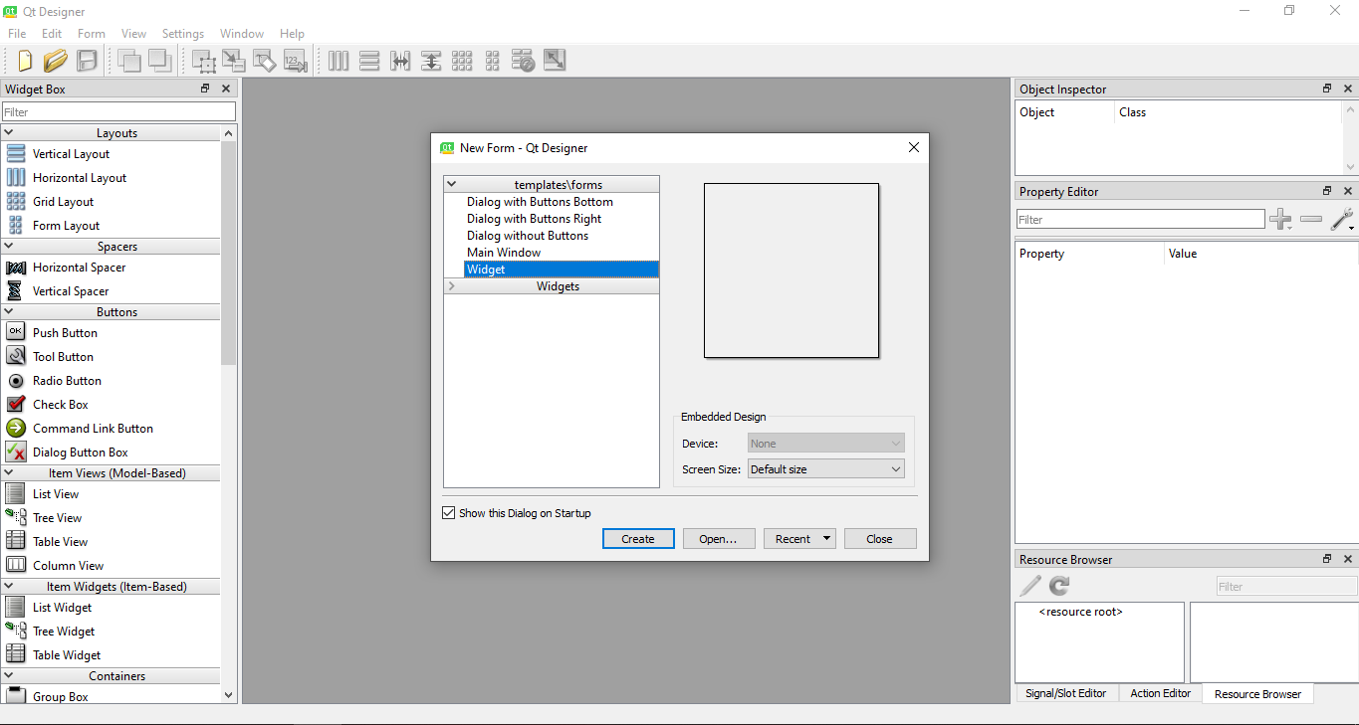Toggle Show this Dialog on Startup checkbox
1359x725 pixels.
448,513
